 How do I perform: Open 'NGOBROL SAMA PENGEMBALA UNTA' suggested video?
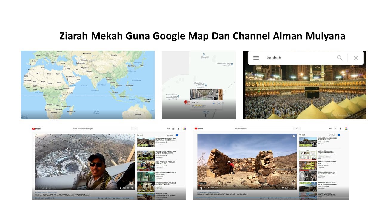[x=157, y=196]
